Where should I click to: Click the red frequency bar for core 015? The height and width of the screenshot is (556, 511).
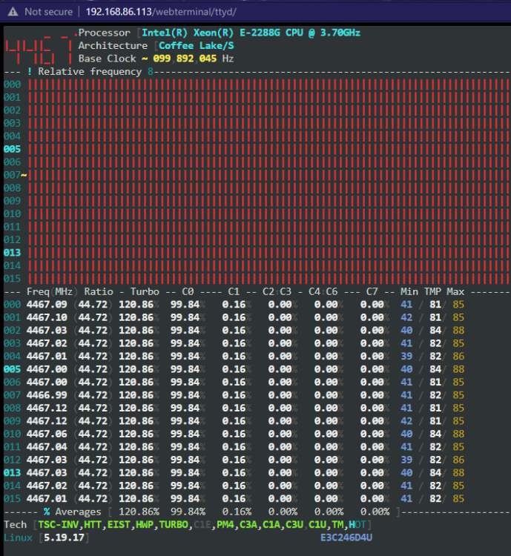pyautogui.click(x=268, y=279)
